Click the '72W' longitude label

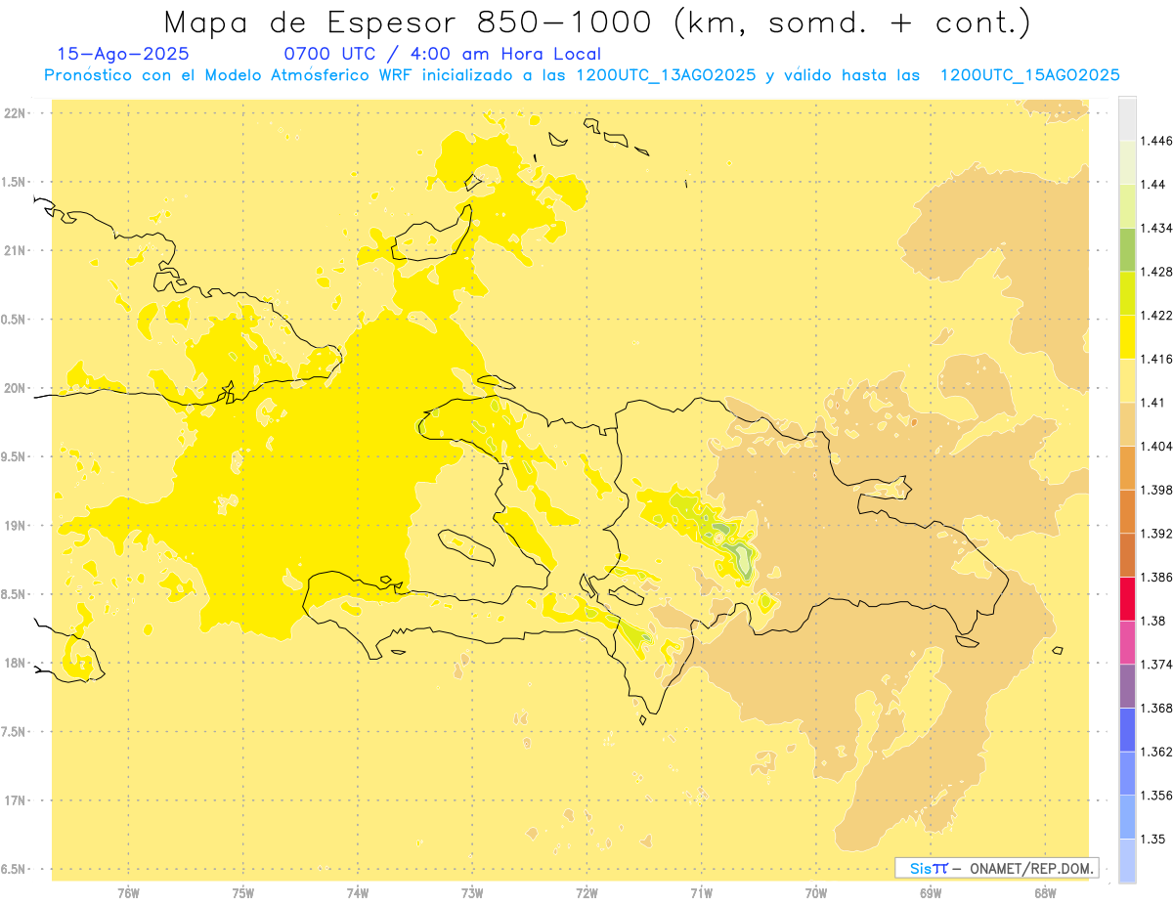pyautogui.click(x=586, y=892)
